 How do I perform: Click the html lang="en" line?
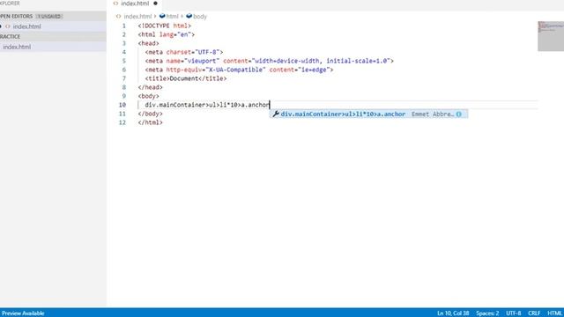coord(167,35)
